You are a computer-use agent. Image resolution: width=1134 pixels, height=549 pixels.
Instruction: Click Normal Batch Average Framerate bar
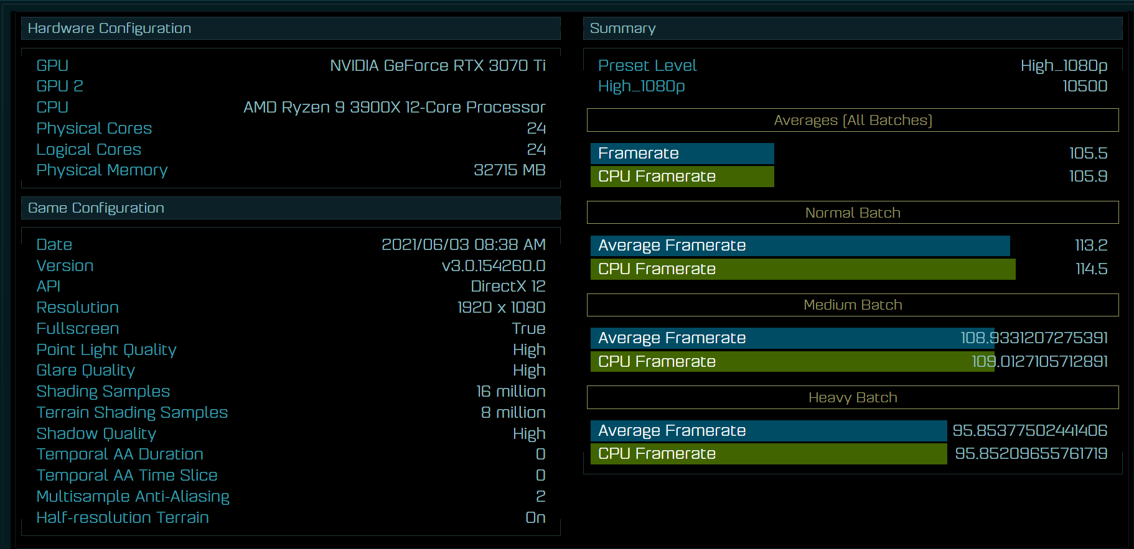point(800,246)
